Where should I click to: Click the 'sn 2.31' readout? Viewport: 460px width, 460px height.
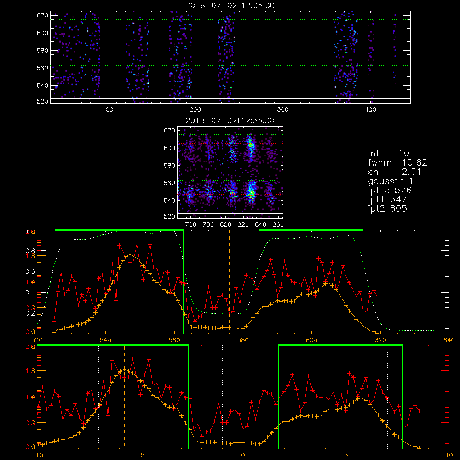(395, 172)
